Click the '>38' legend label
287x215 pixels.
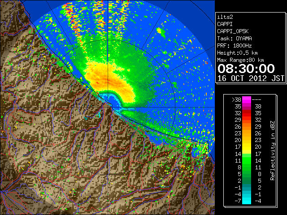coord(236,100)
